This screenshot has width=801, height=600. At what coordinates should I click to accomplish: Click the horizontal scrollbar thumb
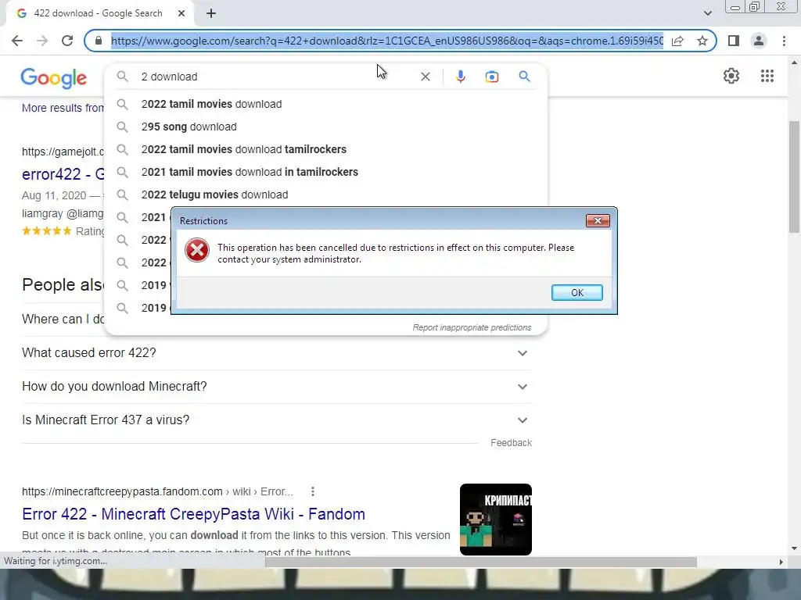pyautogui.click(x=481, y=562)
